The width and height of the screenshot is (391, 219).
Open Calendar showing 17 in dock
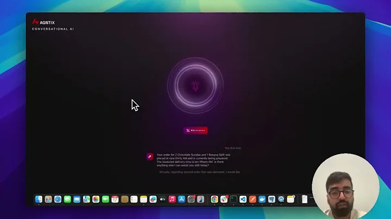click(115, 199)
